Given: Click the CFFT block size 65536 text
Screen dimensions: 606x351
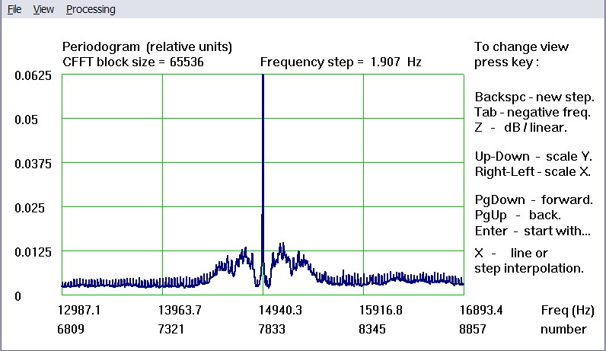Looking at the screenshot, I should 132,62.
